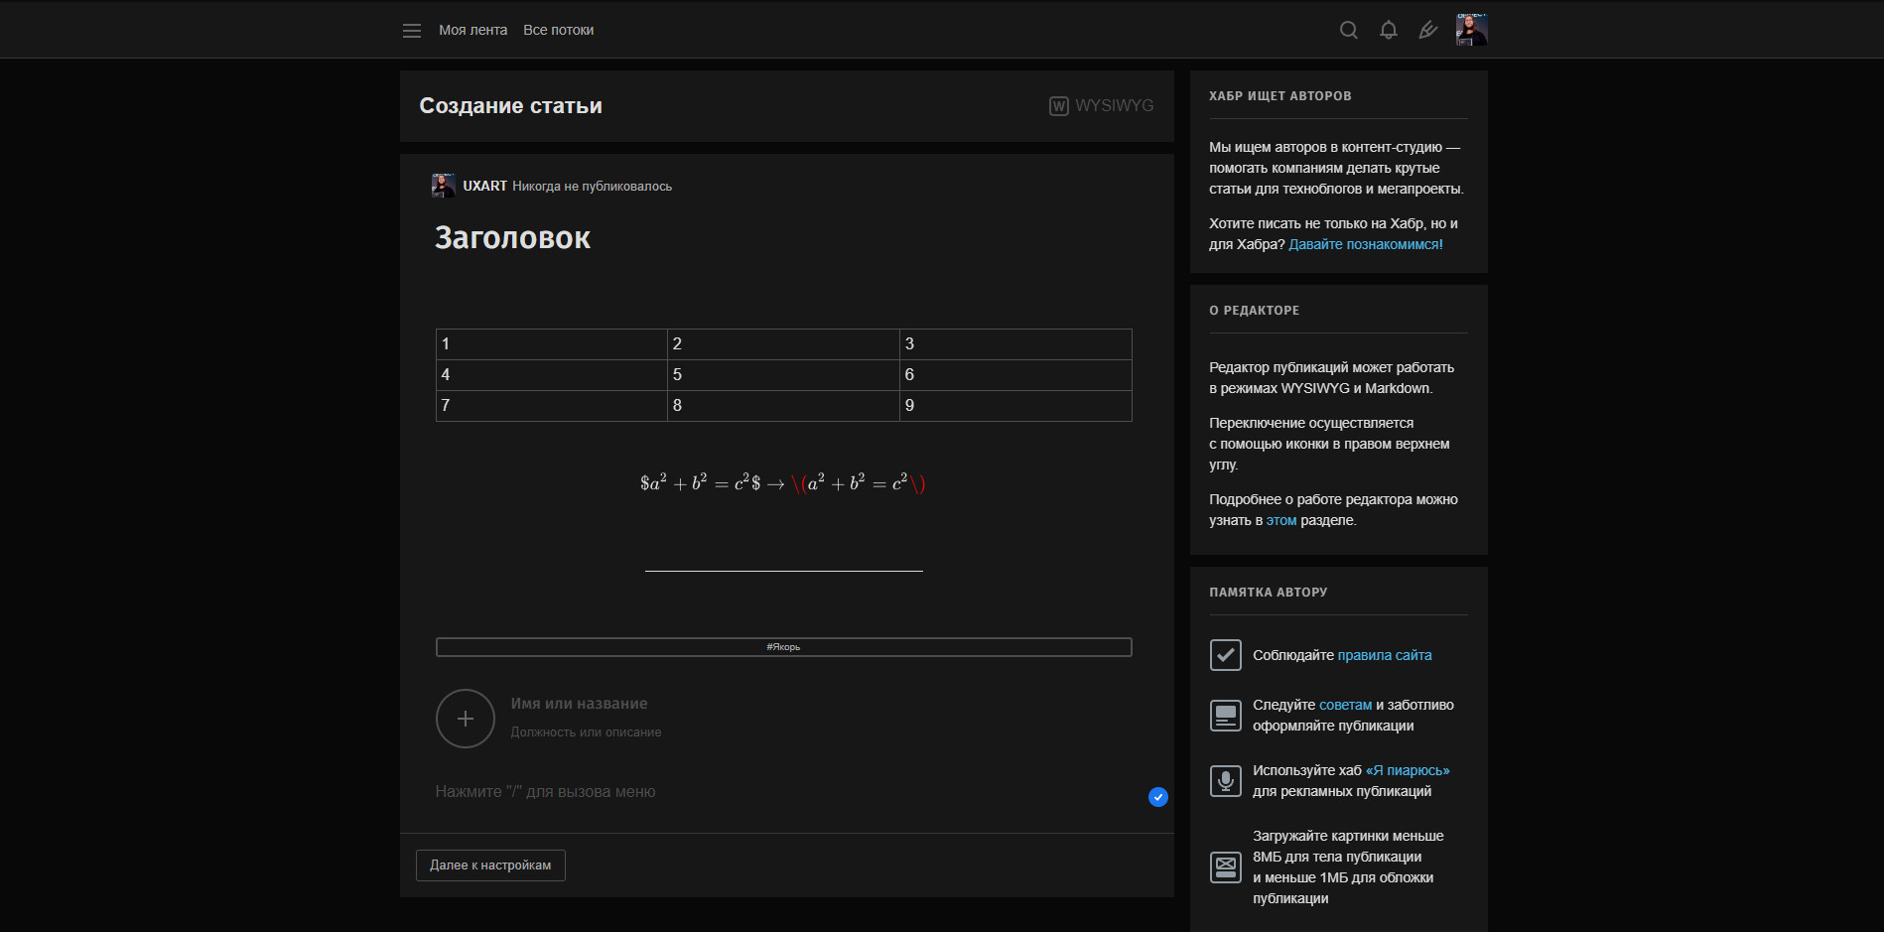Click the search magnifier icon
Screen dimensions: 1884x932
click(x=1348, y=30)
